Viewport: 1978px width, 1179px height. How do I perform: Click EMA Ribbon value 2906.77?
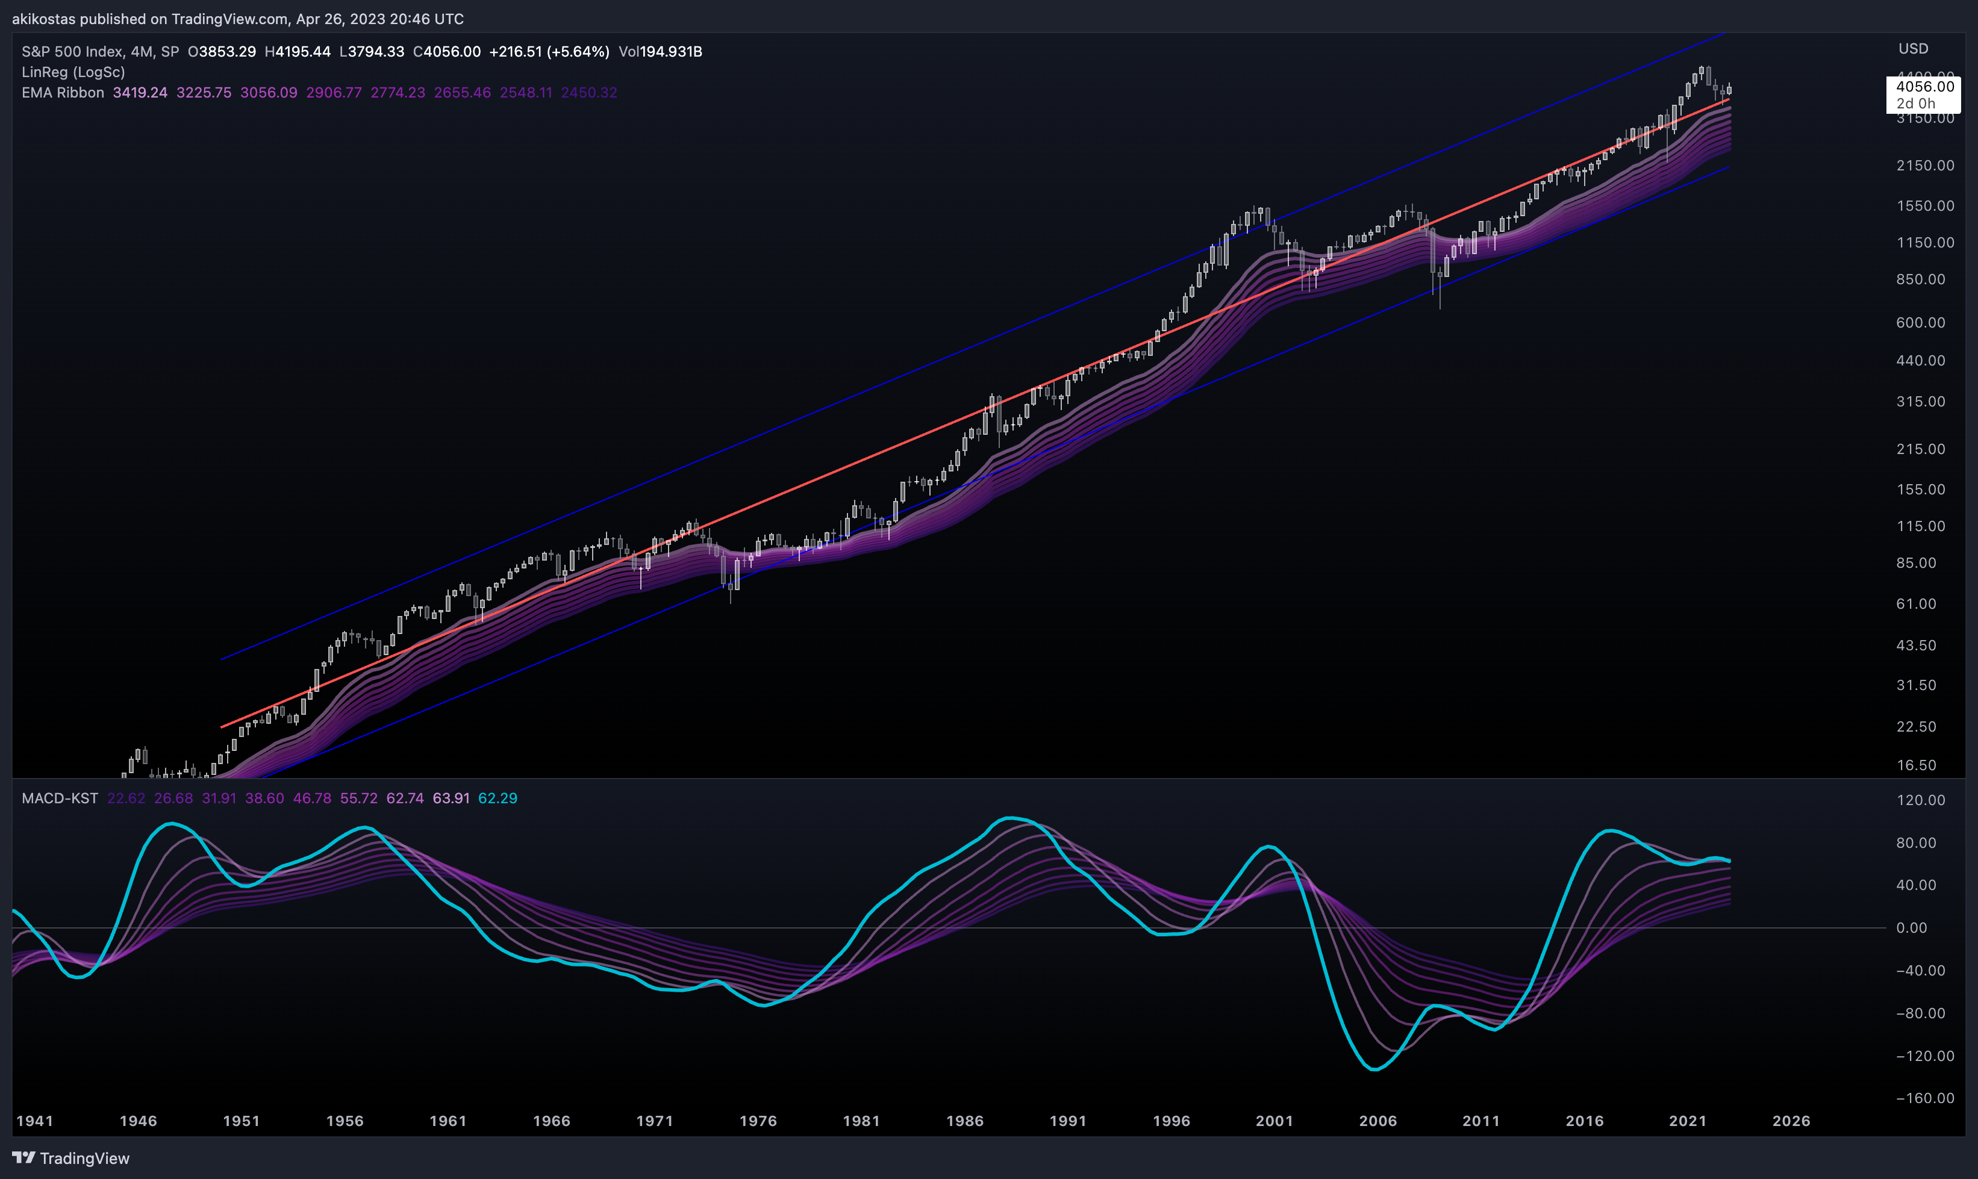pos(334,93)
